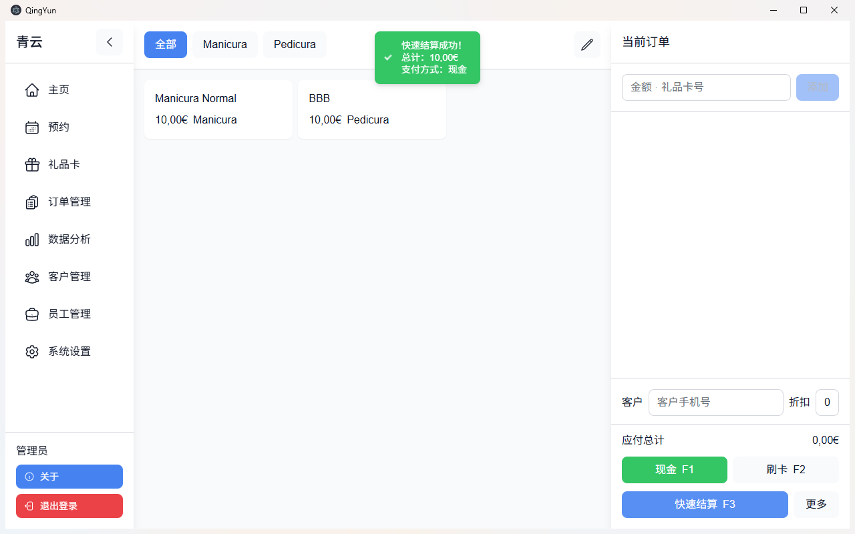Open 系统设置 from the sidebar

click(x=69, y=351)
